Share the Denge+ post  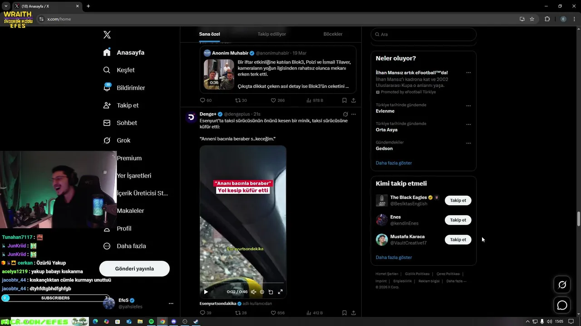[354, 313]
